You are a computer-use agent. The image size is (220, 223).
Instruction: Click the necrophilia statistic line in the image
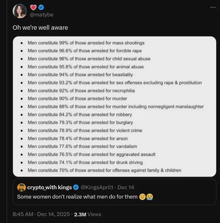(x=81, y=91)
